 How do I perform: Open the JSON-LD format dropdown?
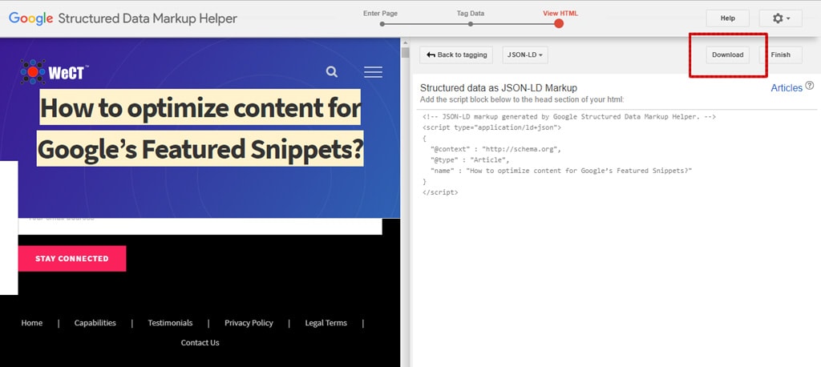[x=525, y=55]
